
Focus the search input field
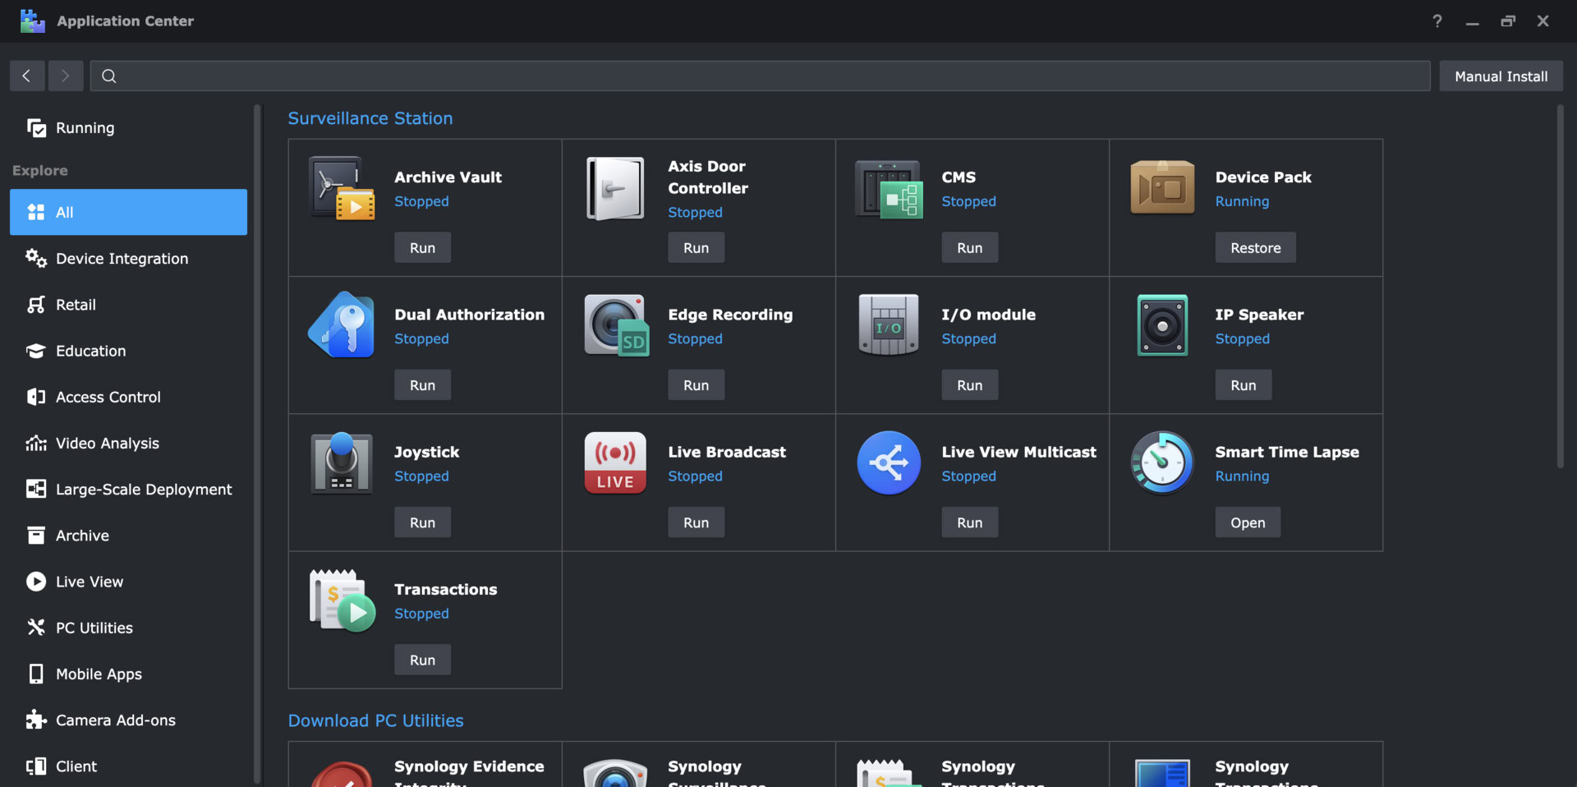point(760,76)
